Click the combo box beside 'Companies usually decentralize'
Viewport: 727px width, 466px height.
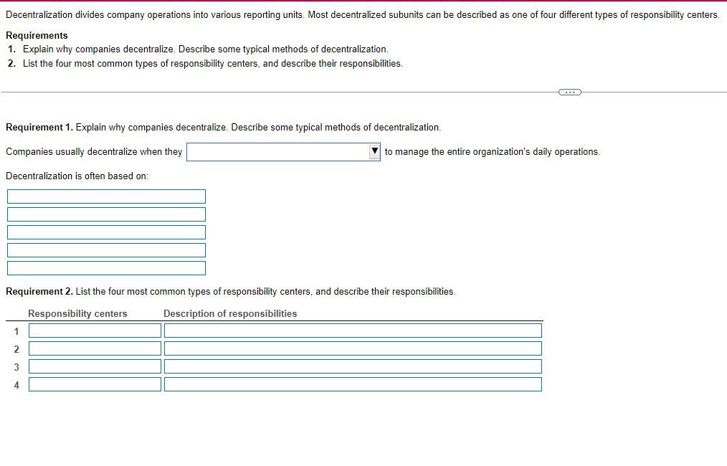283,151
